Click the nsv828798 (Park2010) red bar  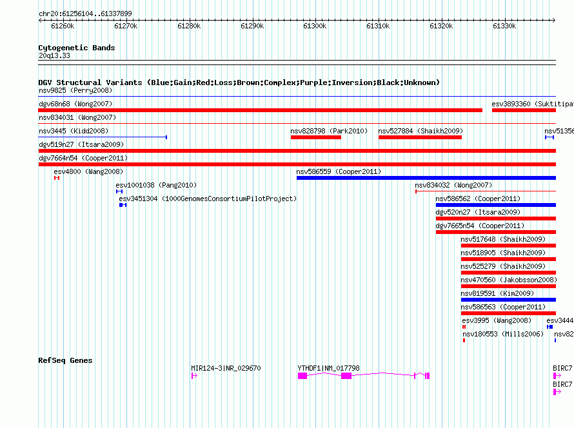(316, 137)
